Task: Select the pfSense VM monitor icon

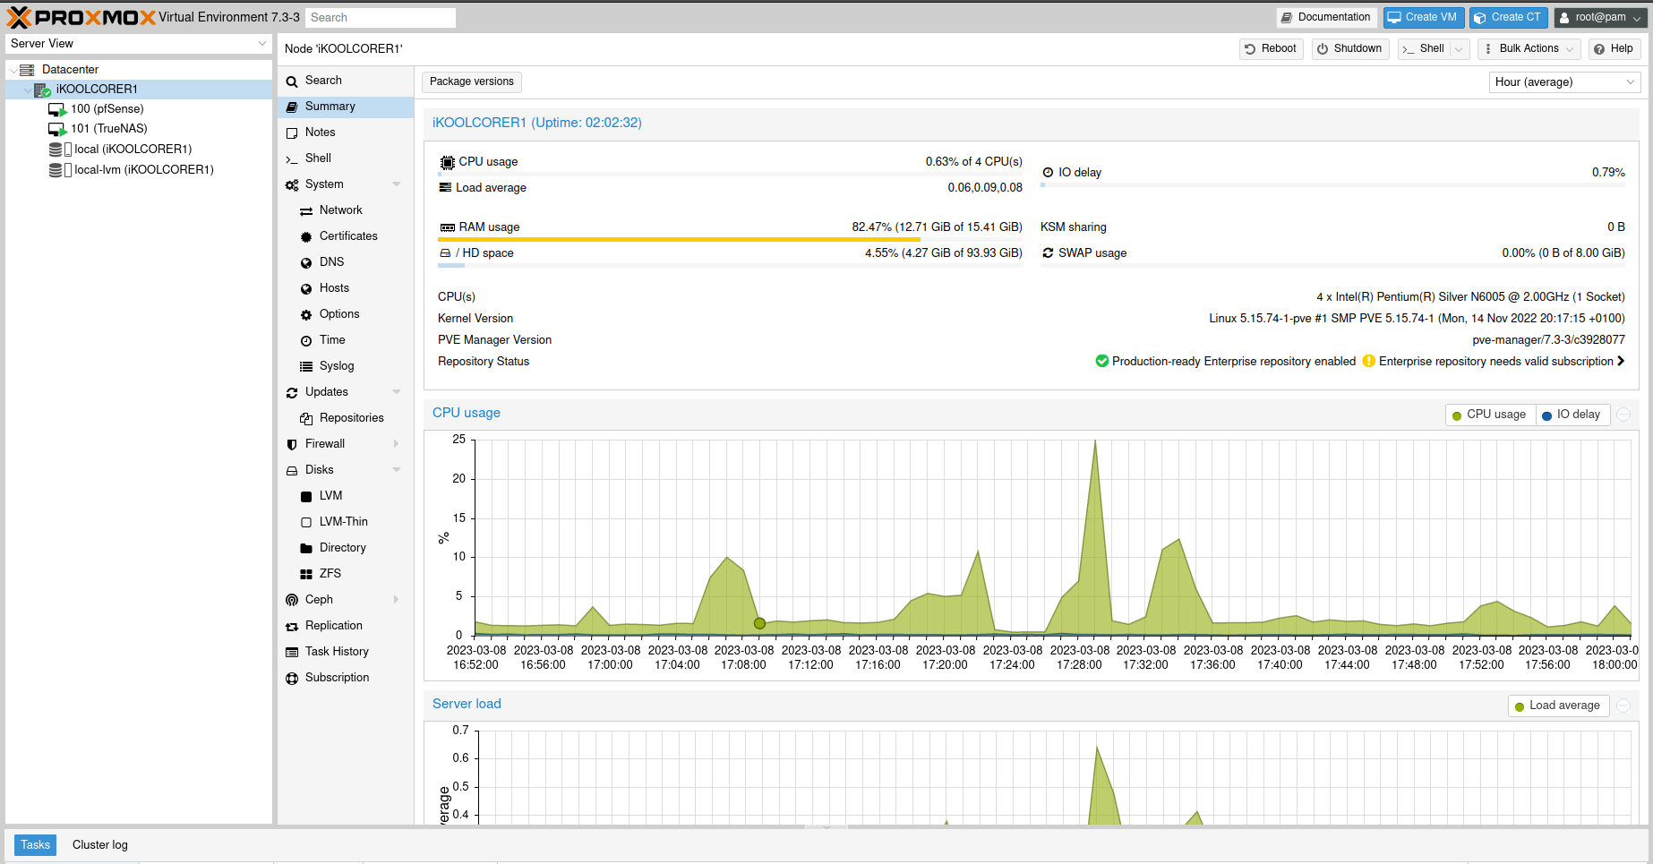Action: 57,109
